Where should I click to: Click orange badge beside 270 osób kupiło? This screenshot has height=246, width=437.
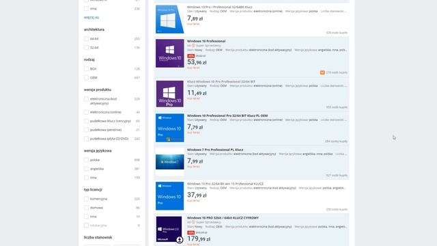pos(322,72)
